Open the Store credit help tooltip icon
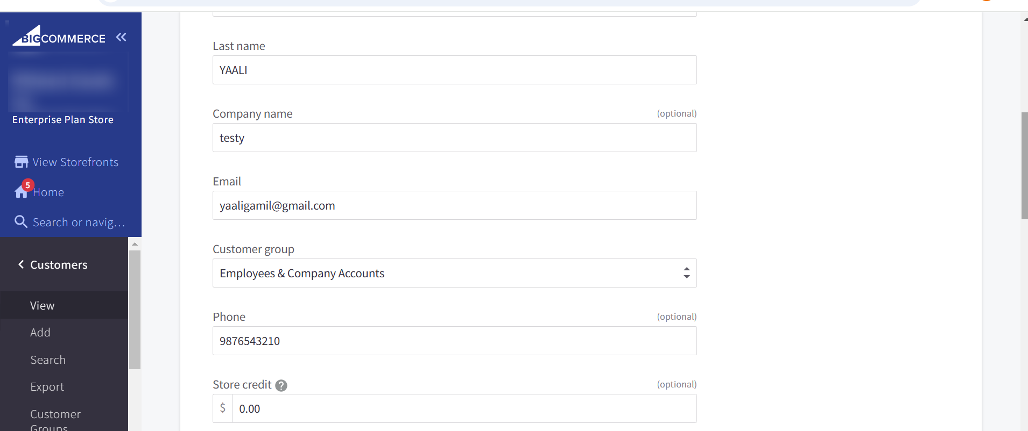 tap(280, 385)
